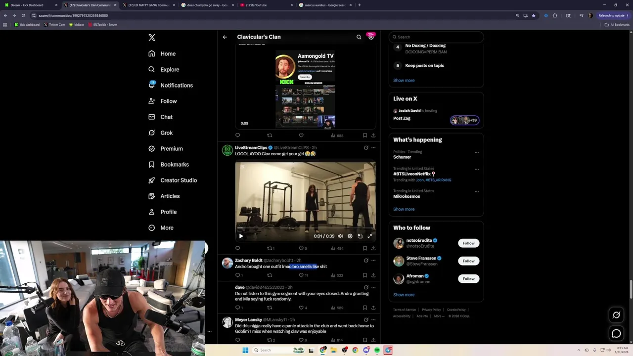This screenshot has height=356, width=633.
Task: Open more options on Zachary Boldt post
Action: pyautogui.click(x=373, y=261)
